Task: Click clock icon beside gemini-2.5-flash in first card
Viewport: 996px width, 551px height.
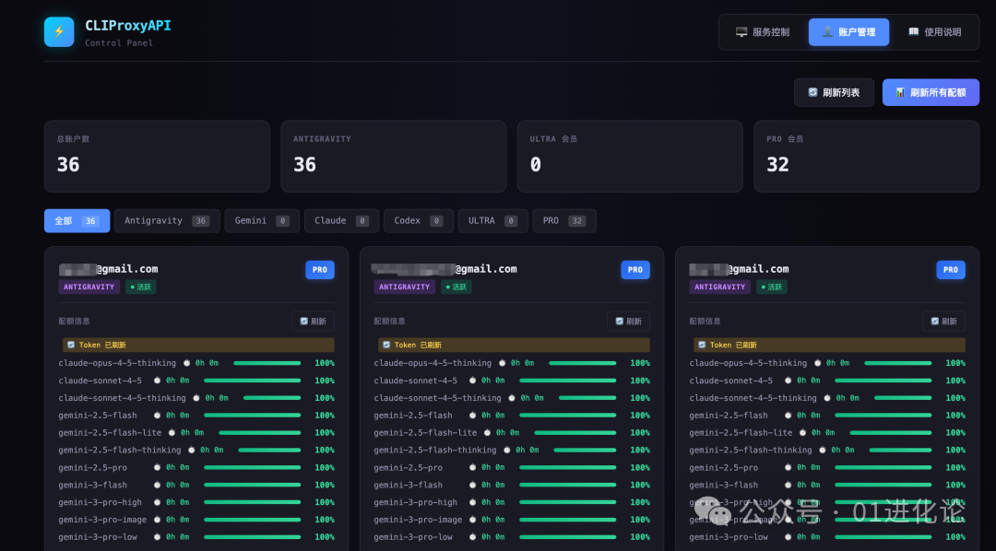Action: [x=158, y=416]
